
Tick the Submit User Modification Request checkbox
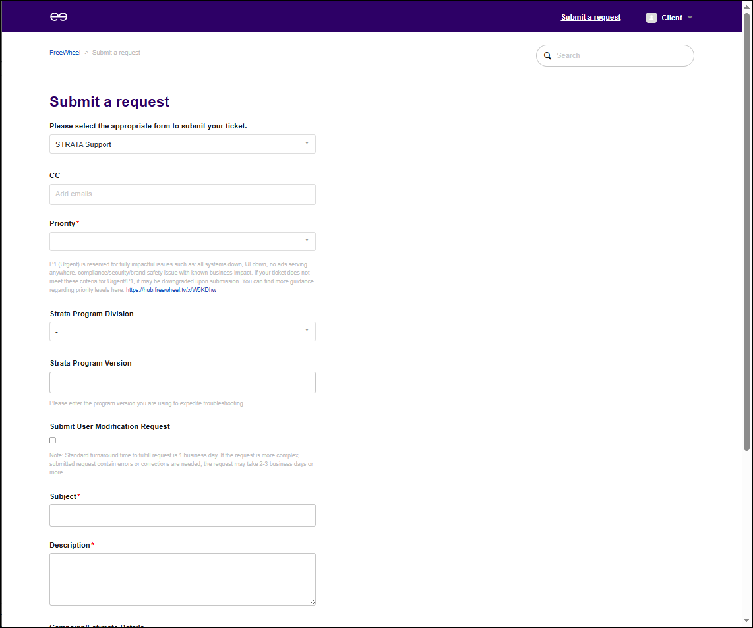click(53, 440)
